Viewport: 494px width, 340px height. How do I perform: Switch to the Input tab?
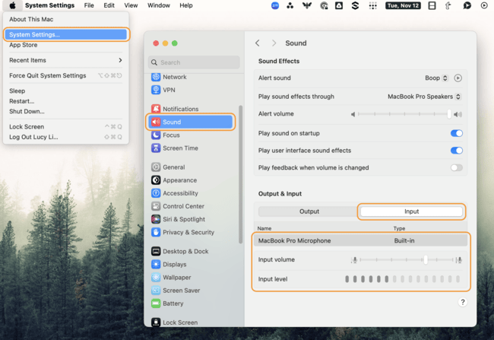[x=411, y=211]
